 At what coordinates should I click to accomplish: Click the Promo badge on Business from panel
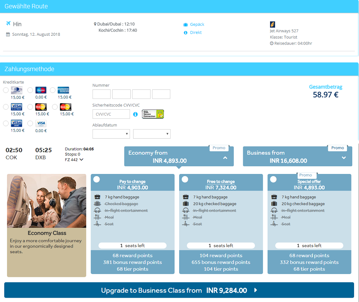click(337, 148)
